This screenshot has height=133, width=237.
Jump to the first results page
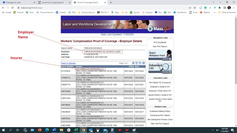[133, 63]
